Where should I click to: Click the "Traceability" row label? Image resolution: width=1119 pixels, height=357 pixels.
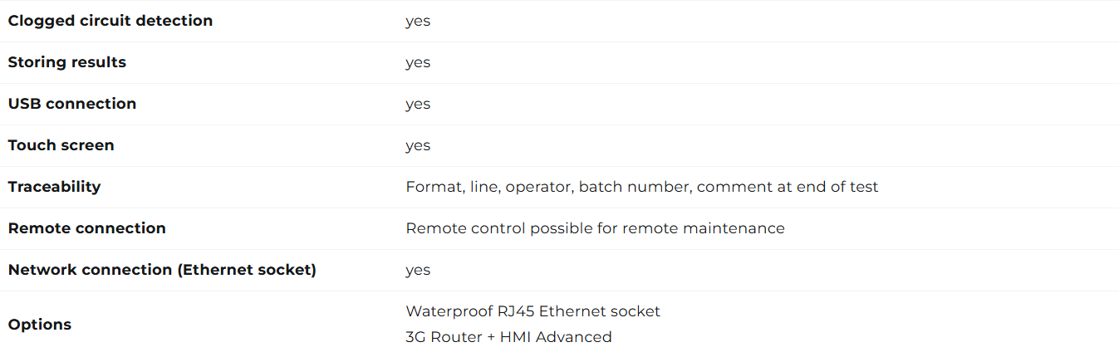pyautogui.click(x=55, y=187)
